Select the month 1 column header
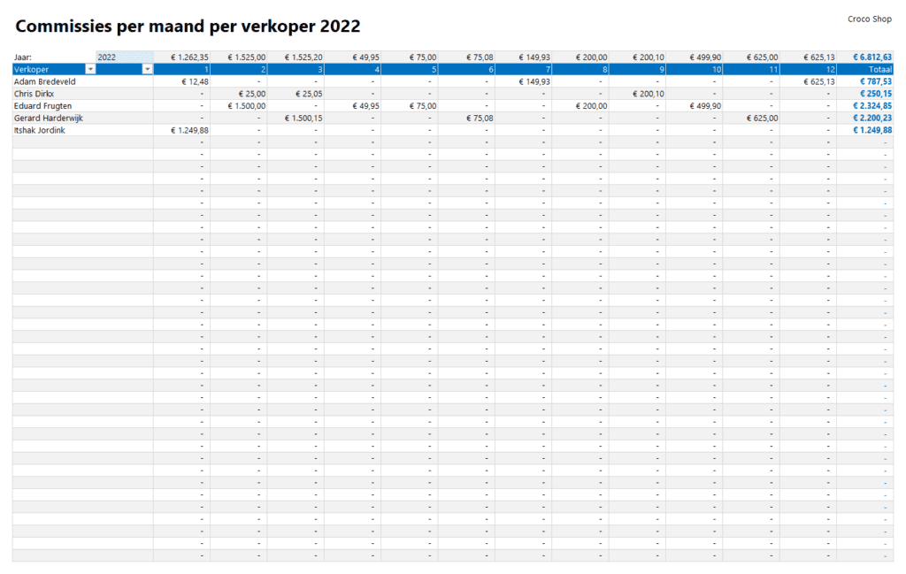Image resolution: width=906 pixels, height=574 pixels. 182,69
